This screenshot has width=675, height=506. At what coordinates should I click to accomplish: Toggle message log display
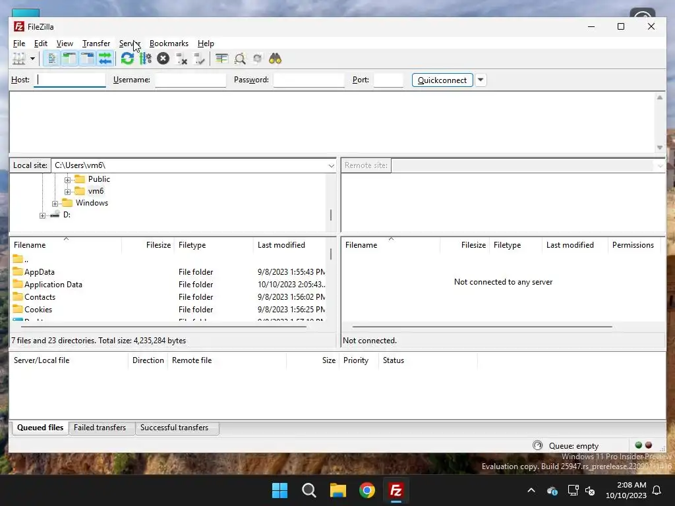tap(51, 59)
